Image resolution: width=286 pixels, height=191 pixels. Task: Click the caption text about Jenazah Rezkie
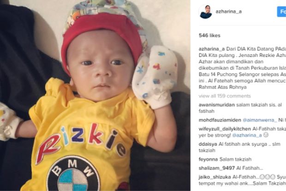click(242, 68)
